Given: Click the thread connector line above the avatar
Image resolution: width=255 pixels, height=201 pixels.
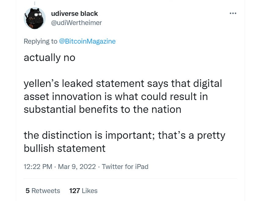Looking at the screenshot, I should coord(35,3).
